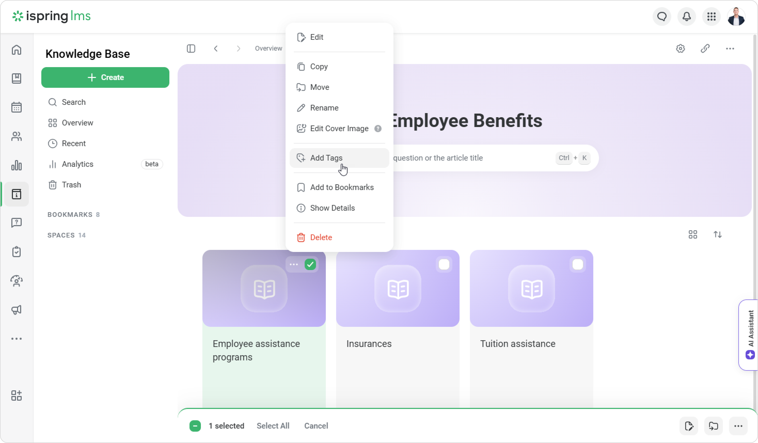Copy link using the chain icon
Viewport: 758px width, 443px height.
pyautogui.click(x=705, y=49)
